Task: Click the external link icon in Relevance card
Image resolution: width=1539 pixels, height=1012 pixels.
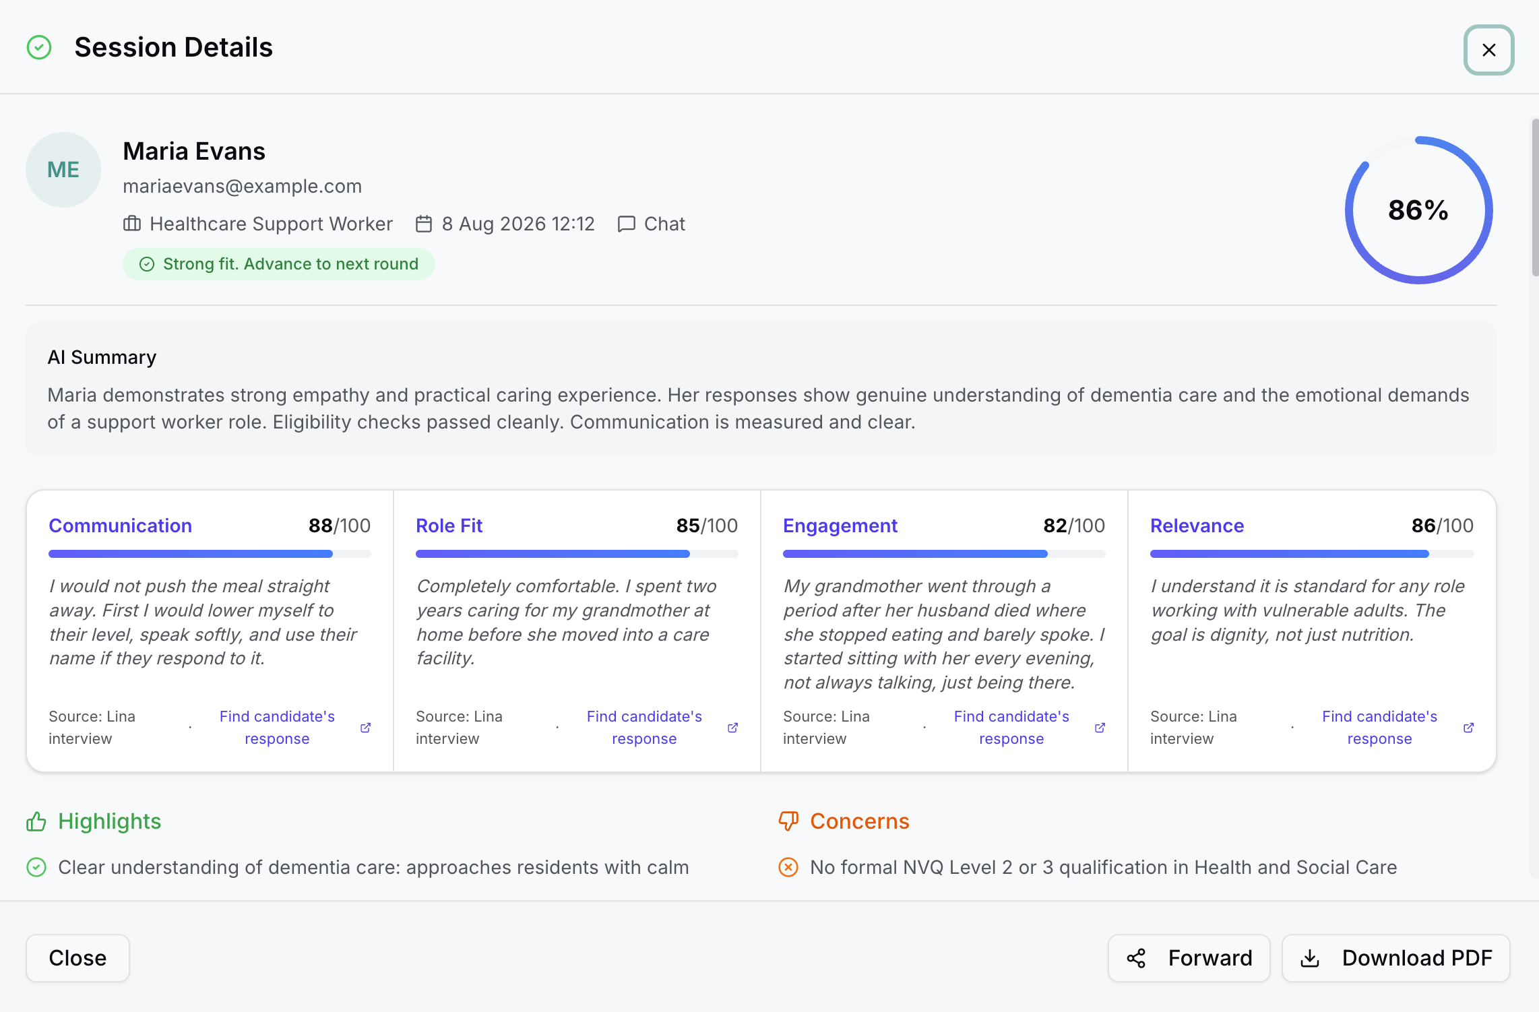Action: (x=1468, y=728)
